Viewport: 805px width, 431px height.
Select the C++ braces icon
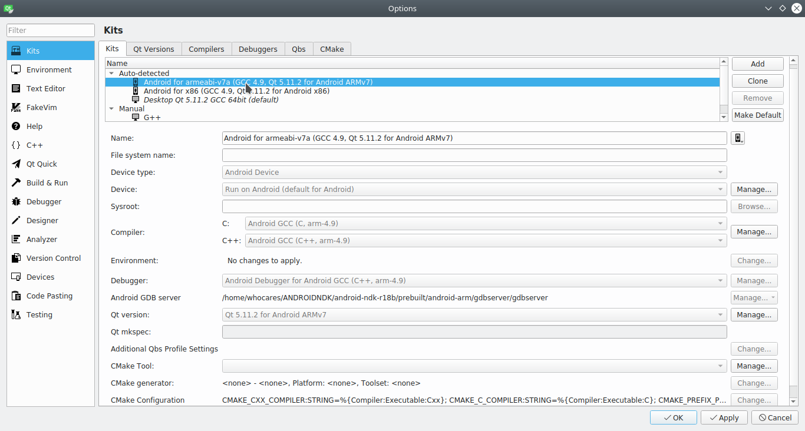coord(16,145)
